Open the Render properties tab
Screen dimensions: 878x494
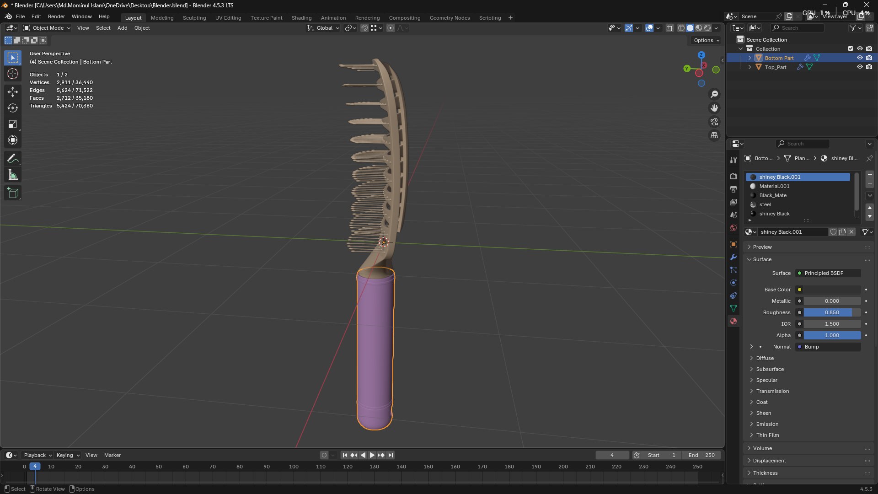click(x=733, y=177)
